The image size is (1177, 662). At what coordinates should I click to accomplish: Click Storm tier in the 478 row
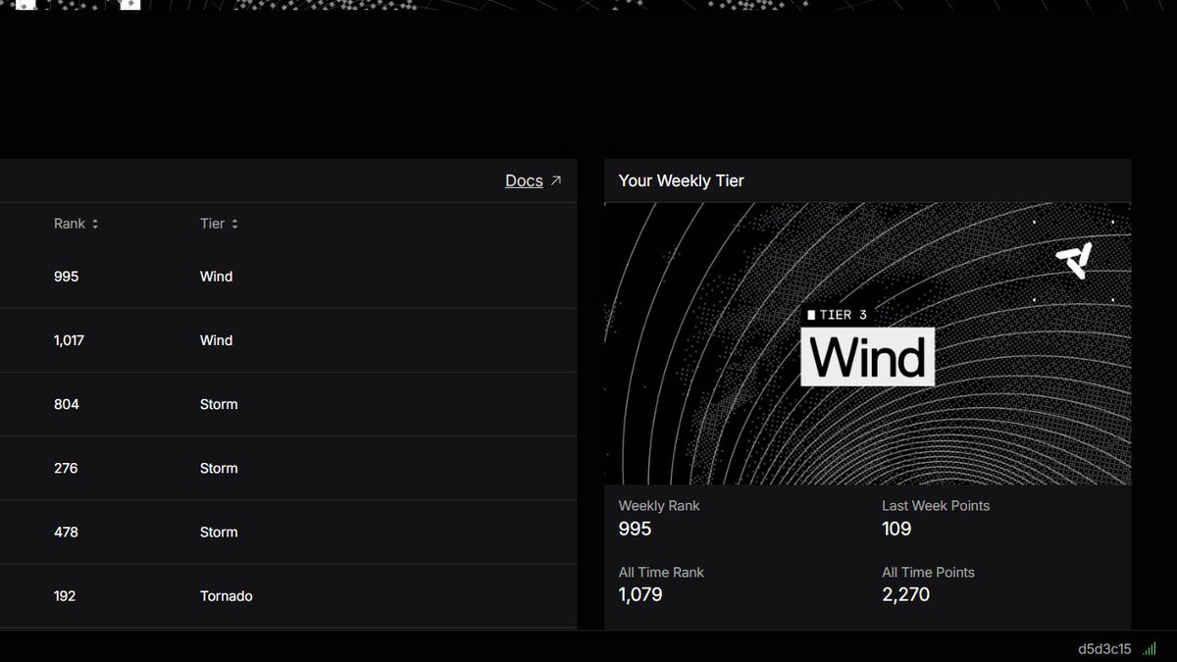(219, 532)
